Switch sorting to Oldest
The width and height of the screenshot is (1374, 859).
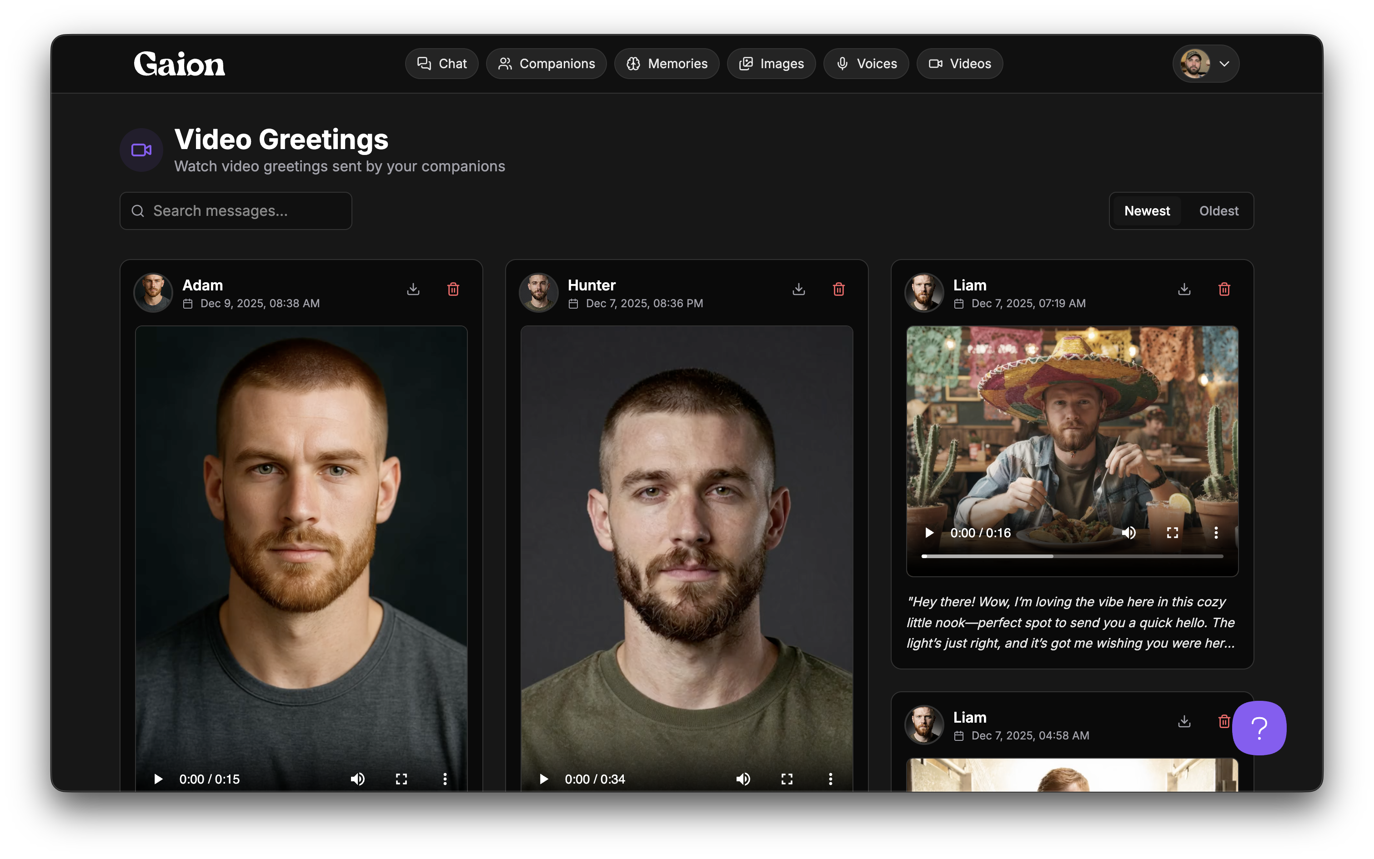click(1219, 210)
